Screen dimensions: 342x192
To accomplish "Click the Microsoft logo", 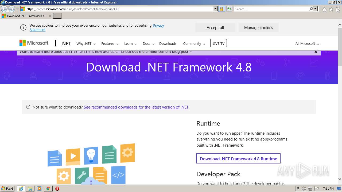I will click(x=34, y=43).
